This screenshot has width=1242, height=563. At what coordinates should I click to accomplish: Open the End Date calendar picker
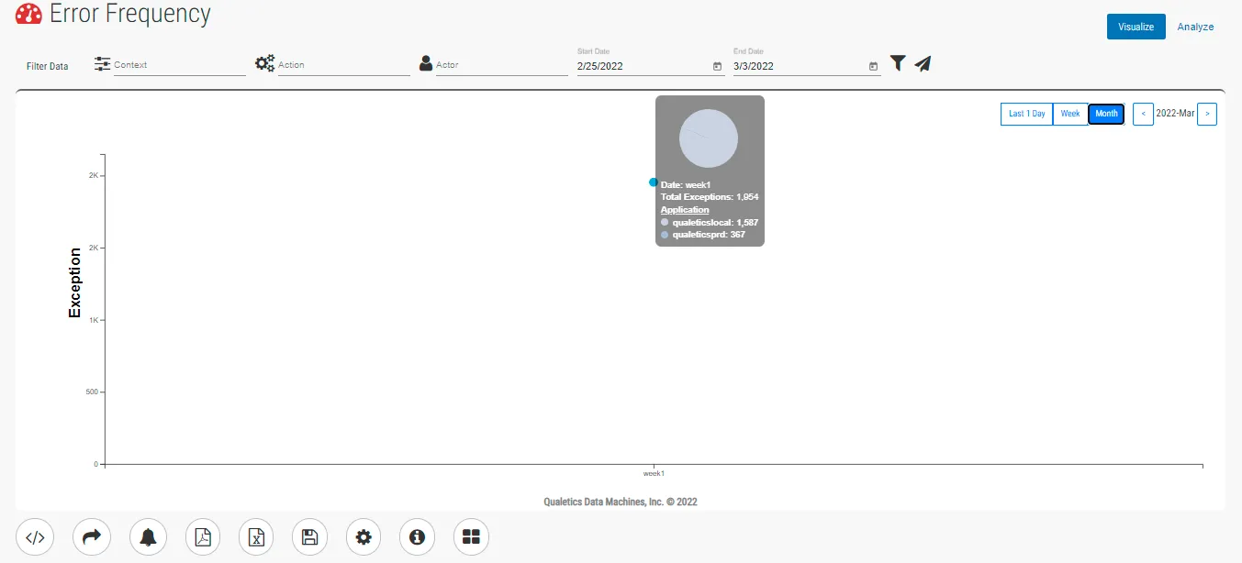pos(873,66)
